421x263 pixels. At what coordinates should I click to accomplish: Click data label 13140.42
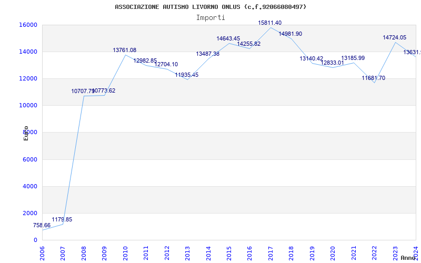pos(312,58)
